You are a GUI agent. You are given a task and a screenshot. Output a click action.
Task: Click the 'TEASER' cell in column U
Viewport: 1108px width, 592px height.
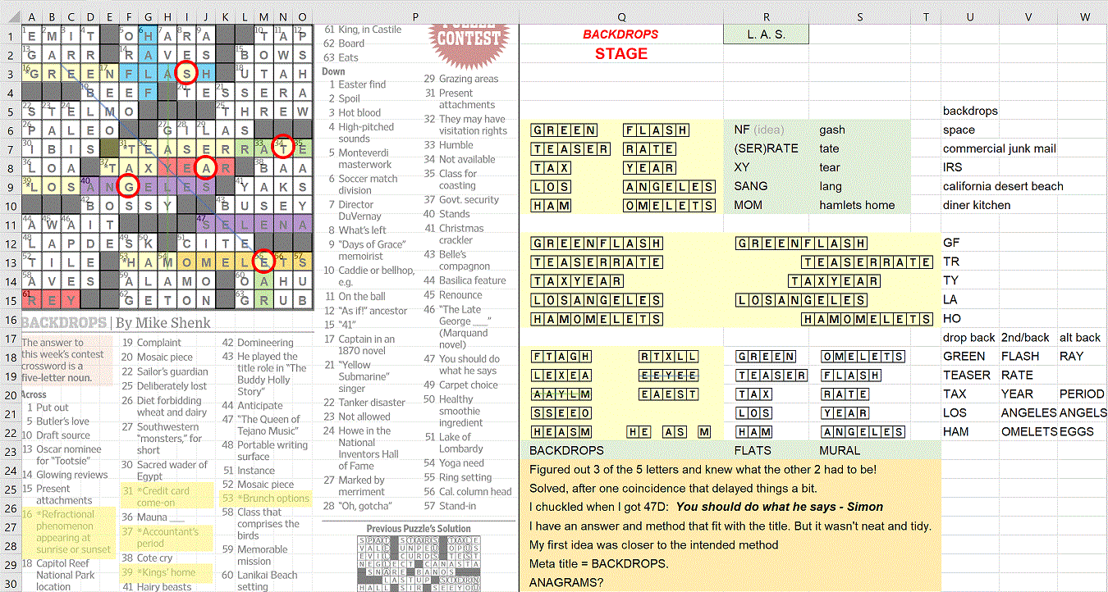(x=969, y=375)
